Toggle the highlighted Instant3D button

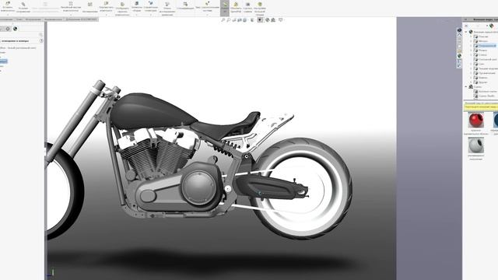[225, 8]
